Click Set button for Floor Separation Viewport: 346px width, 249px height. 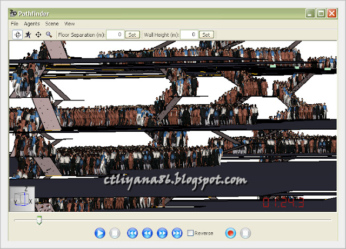(132, 35)
